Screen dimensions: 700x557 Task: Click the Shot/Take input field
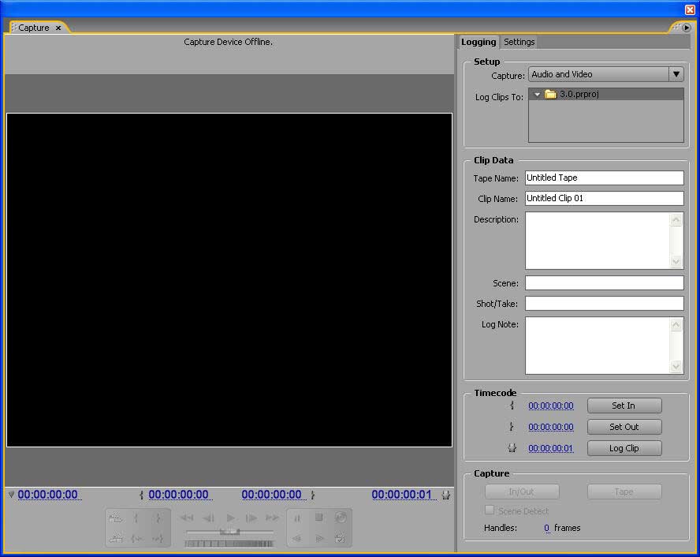[604, 303]
